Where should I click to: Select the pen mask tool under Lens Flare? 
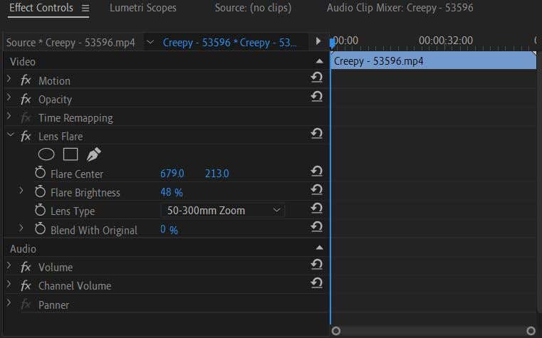coord(93,154)
